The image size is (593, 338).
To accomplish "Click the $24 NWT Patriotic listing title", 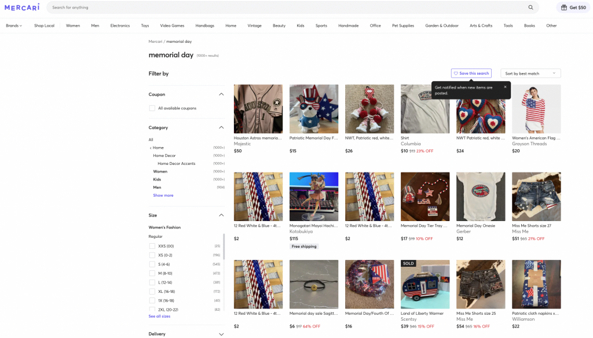I will (480, 138).
